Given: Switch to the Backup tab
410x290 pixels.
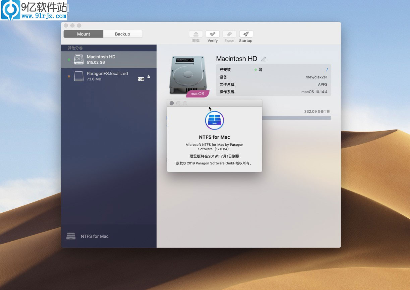Looking at the screenshot, I should point(123,34).
